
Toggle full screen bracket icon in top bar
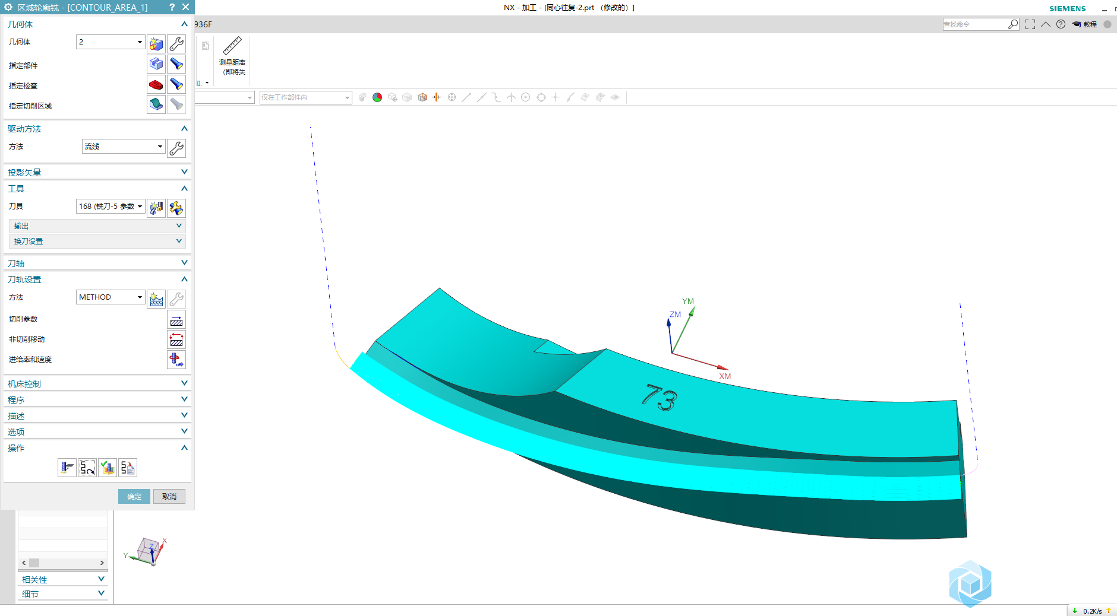coord(1030,24)
